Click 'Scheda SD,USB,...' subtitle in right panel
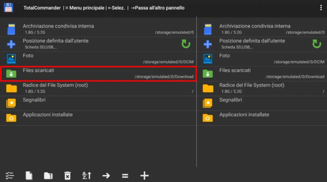This screenshot has height=182, width=327. pyautogui.click(x=237, y=47)
